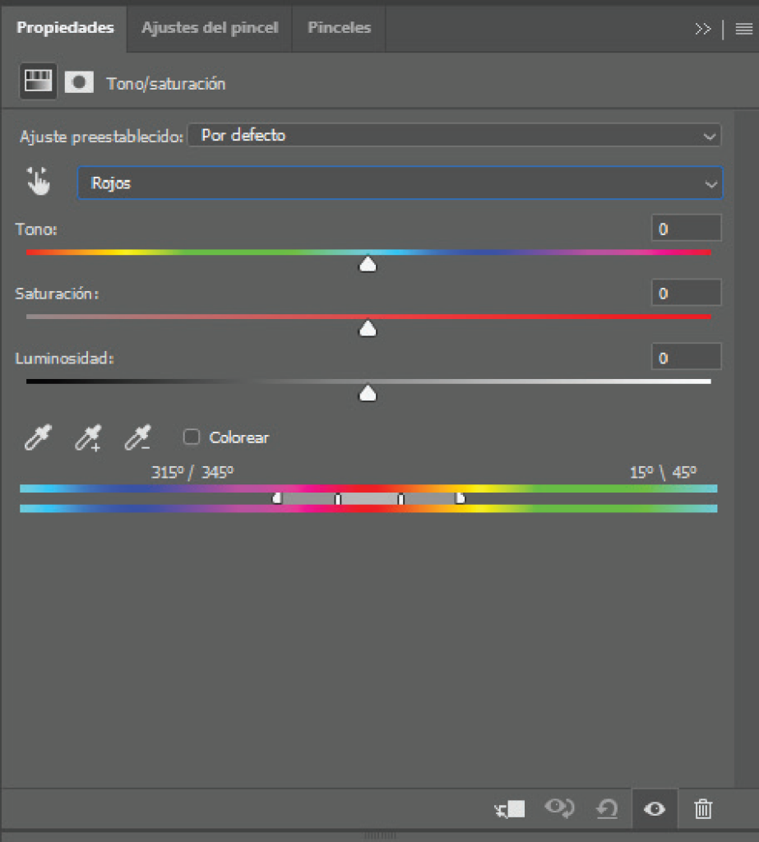Select the add-to-sample eyedropper
Viewport: 759px width, 842px height.
[x=88, y=437]
